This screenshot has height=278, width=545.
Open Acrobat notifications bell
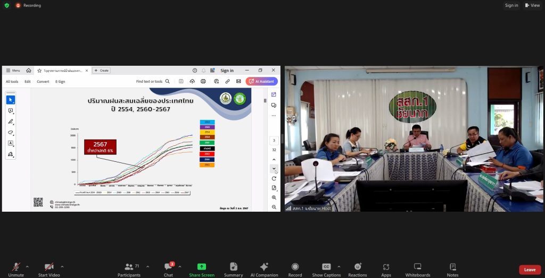point(204,71)
